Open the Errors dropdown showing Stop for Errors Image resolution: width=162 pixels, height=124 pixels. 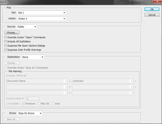click(x=30, y=113)
